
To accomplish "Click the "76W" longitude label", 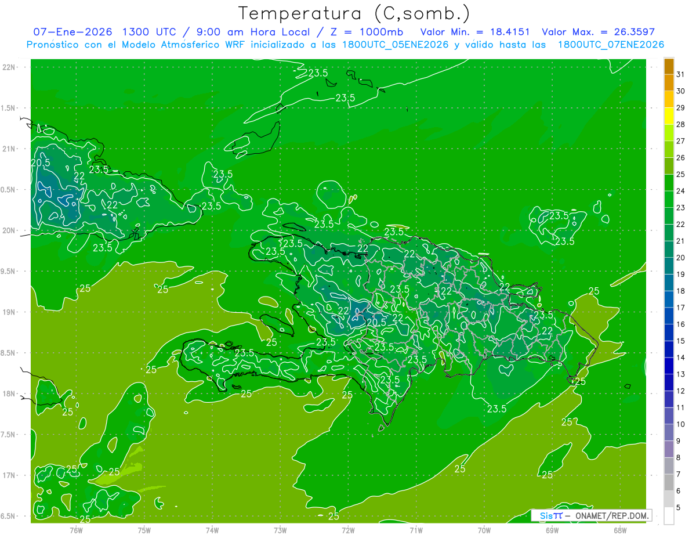I will point(77,529).
